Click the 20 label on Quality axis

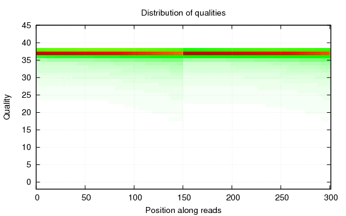click(x=26, y=112)
